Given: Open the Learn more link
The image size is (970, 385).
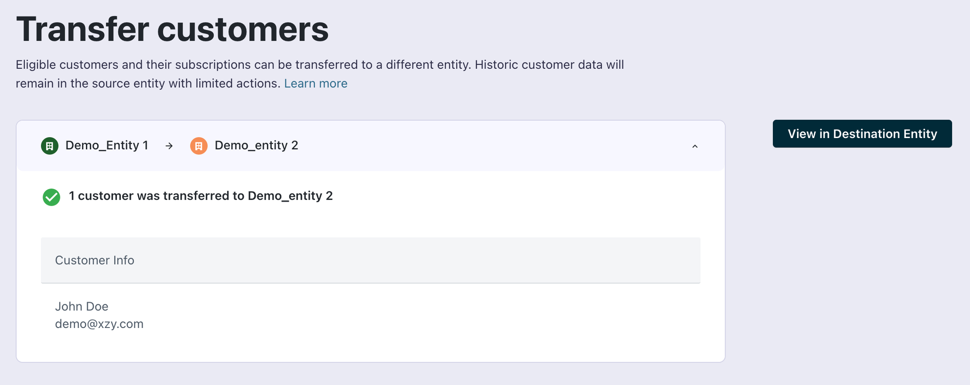Looking at the screenshot, I should pyautogui.click(x=316, y=83).
